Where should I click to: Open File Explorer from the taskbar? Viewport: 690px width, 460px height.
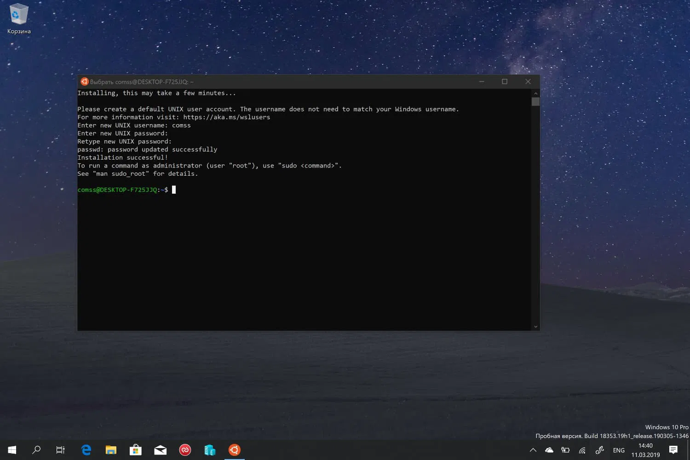(111, 449)
